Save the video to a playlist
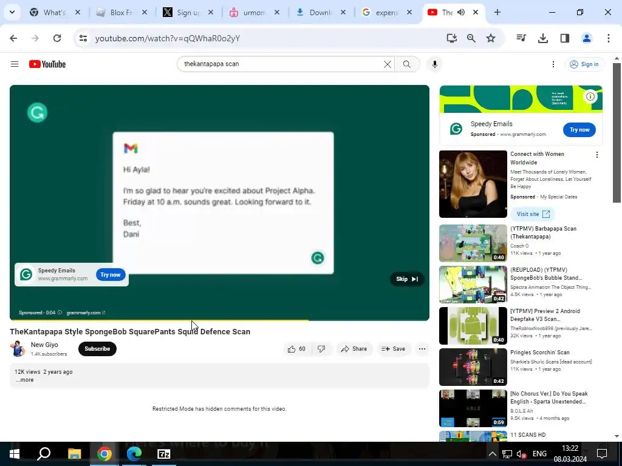This screenshot has height=466, width=622. point(393,349)
